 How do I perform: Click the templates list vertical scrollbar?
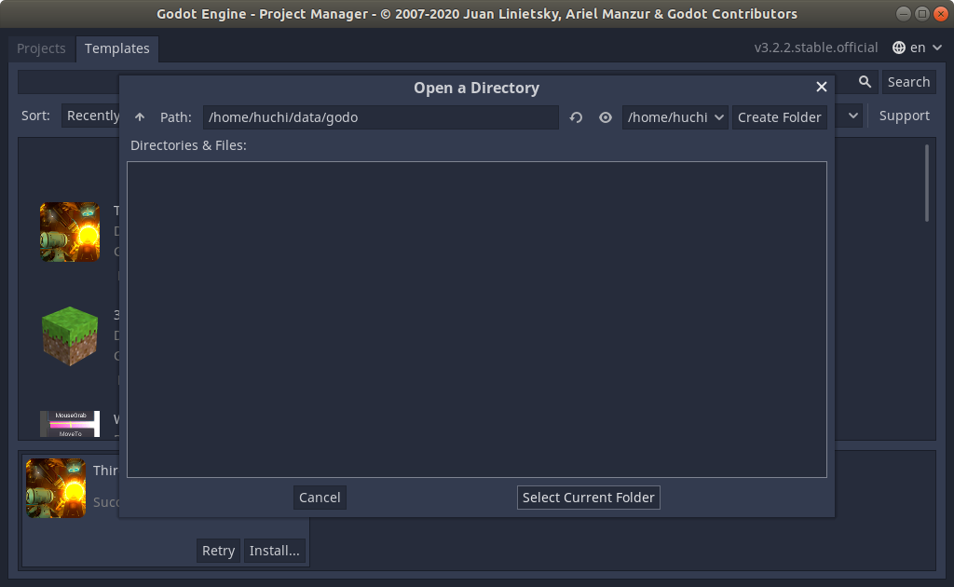[927, 184]
